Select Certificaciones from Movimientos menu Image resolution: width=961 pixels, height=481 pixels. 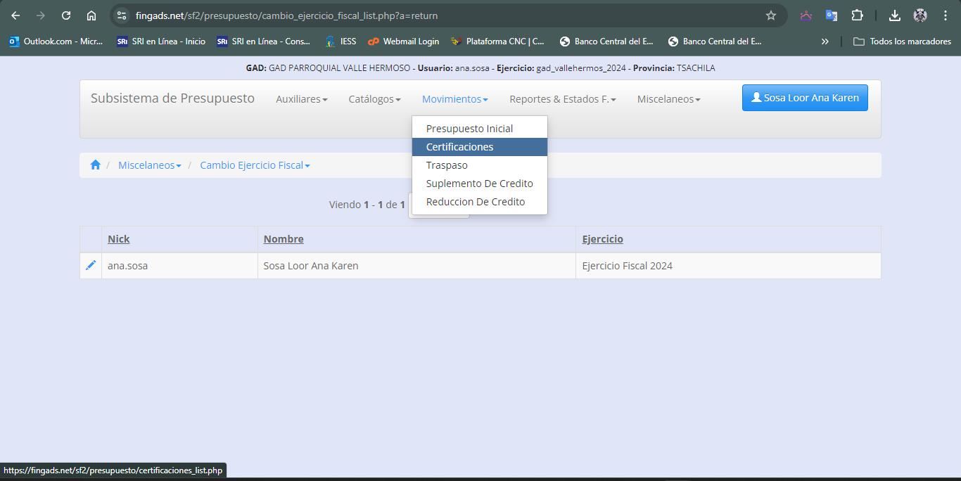tap(459, 147)
